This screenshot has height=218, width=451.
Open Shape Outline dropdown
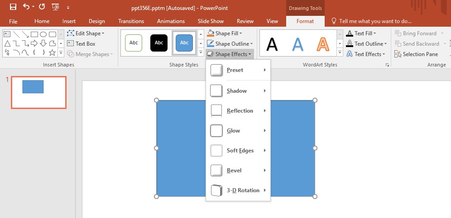(230, 44)
